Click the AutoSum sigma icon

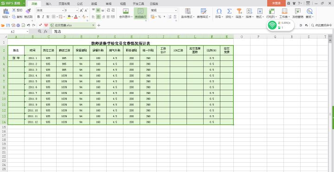(x=229, y=11)
